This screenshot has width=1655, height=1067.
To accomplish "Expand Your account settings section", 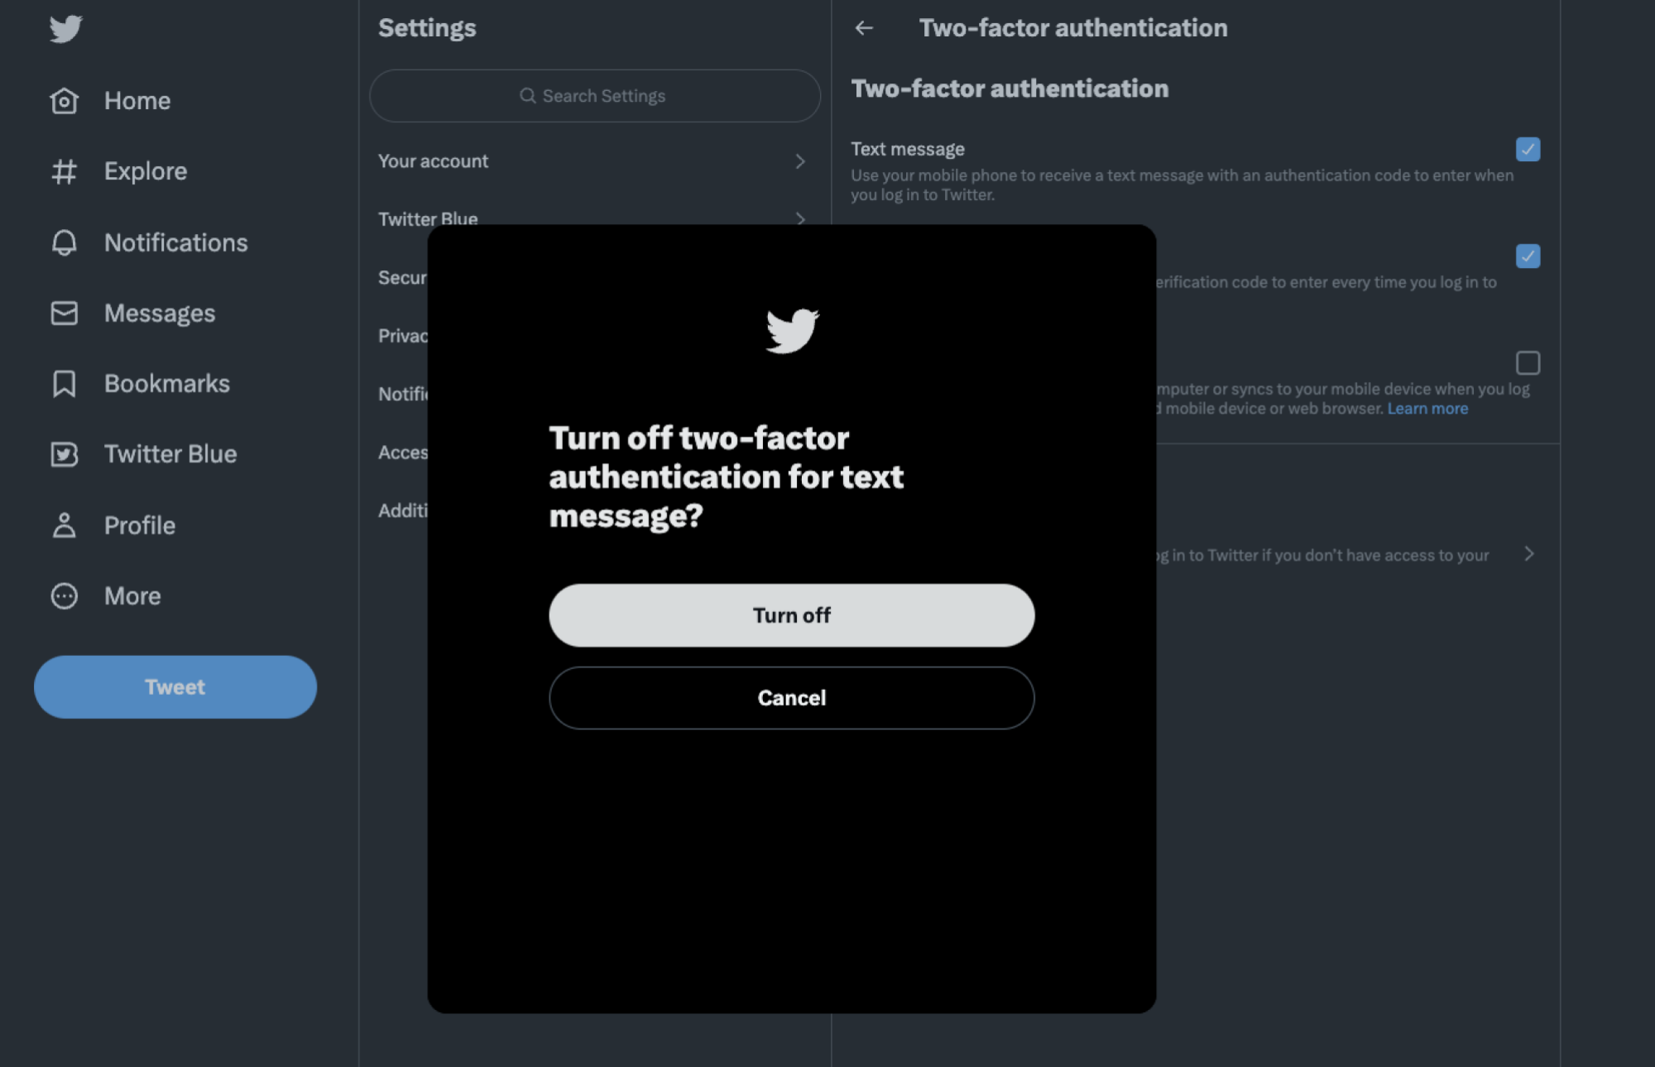I will pyautogui.click(x=592, y=159).
